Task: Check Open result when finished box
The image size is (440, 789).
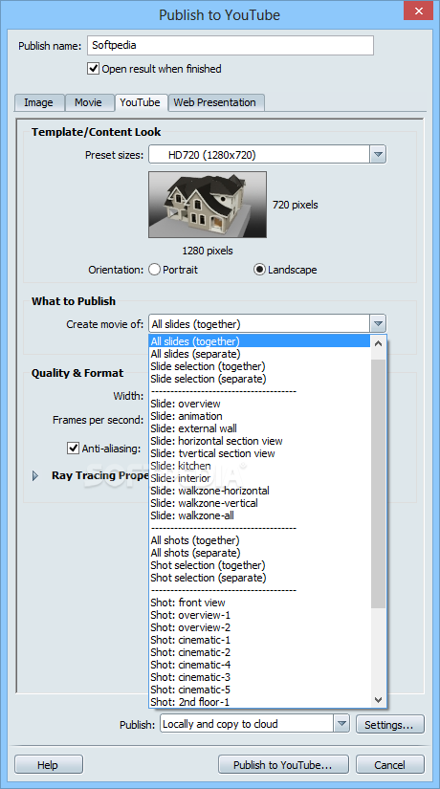Action: coord(93,69)
